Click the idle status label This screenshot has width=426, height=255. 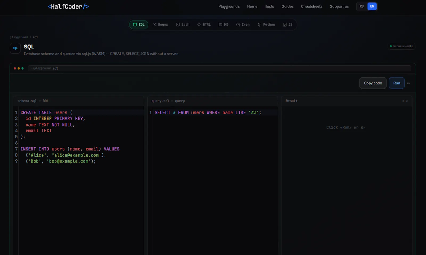click(404, 101)
